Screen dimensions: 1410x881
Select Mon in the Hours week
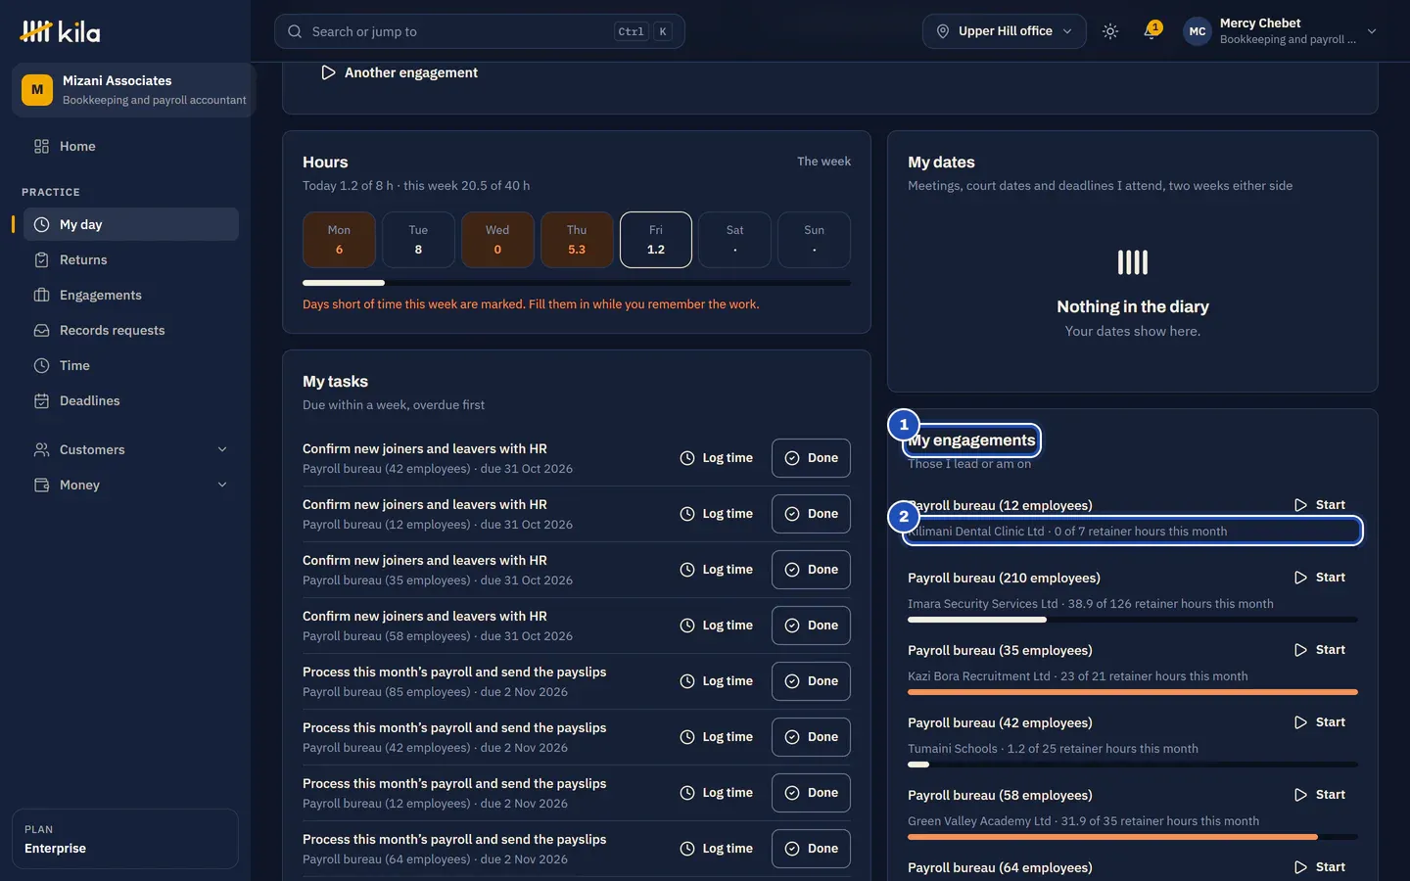click(x=339, y=240)
